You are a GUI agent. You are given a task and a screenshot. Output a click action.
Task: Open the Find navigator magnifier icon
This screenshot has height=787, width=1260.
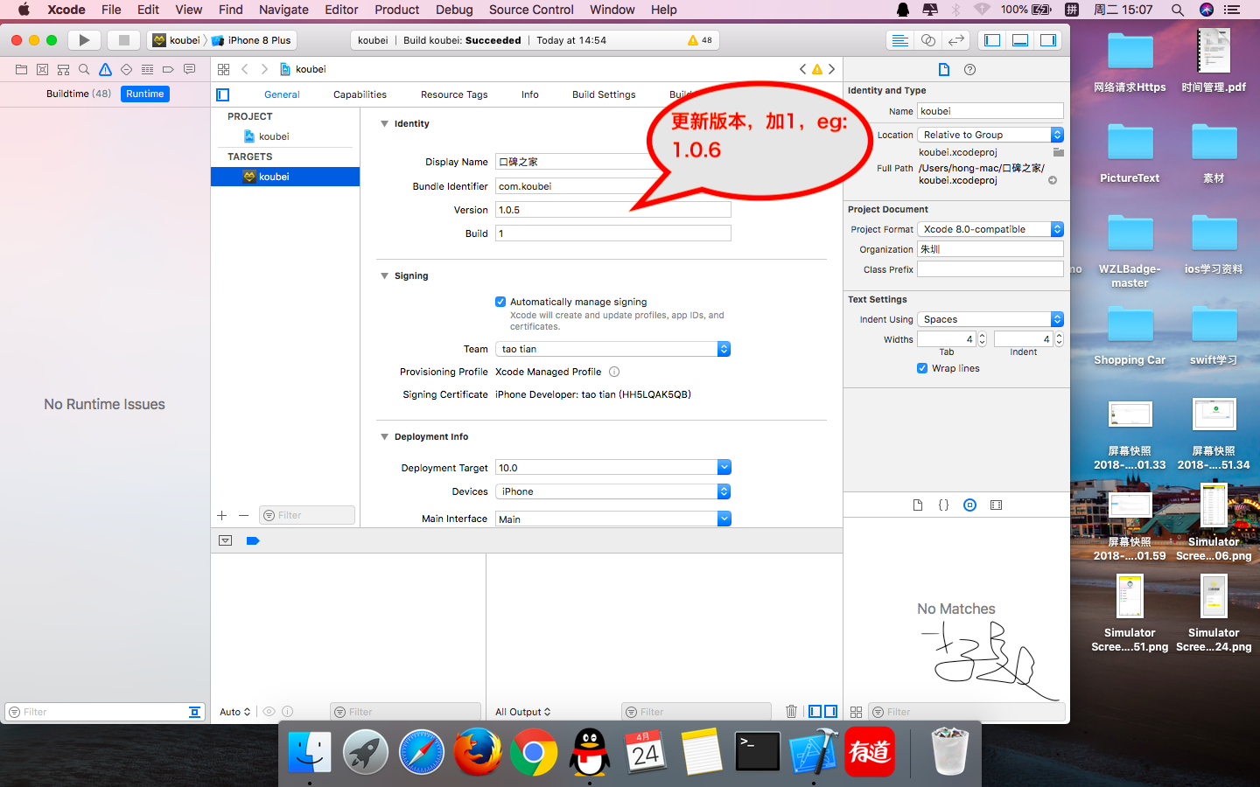(x=84, y=69)
